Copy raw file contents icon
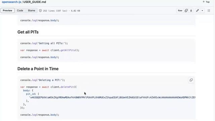The height and width of the screenshot is (121, 215). pyautogui.click(x=186, y=10)
